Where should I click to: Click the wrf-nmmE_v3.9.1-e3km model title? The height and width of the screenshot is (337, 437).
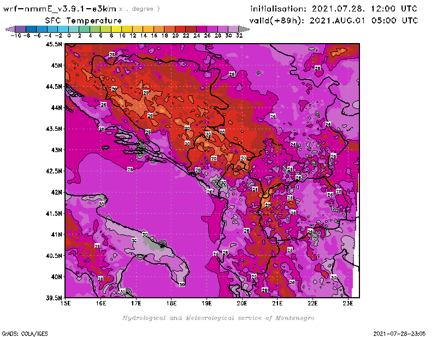[60, 9]
